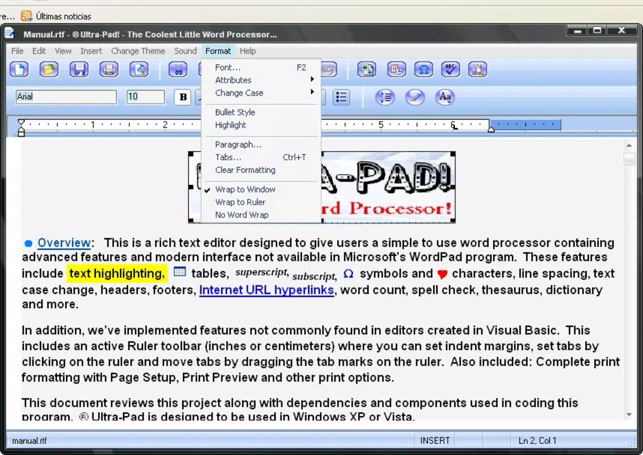This screenshot has width=643, height=455.
Task: Click the insert object icon left of table icon
Action: coord(367,69)
